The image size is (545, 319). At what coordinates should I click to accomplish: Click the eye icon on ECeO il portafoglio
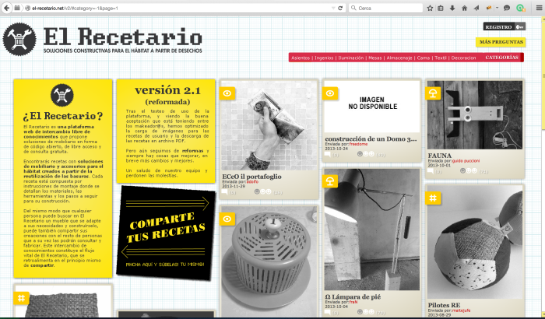point(227,93)
